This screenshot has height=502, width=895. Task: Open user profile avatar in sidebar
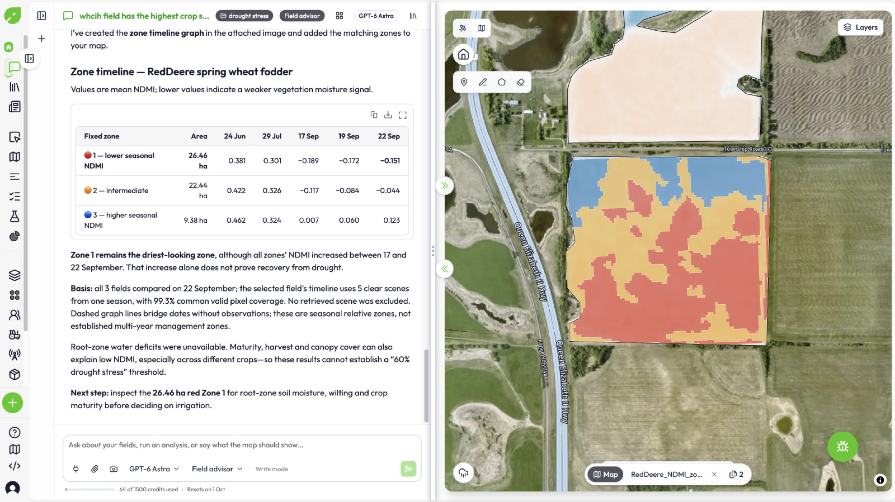pos(13,488)
